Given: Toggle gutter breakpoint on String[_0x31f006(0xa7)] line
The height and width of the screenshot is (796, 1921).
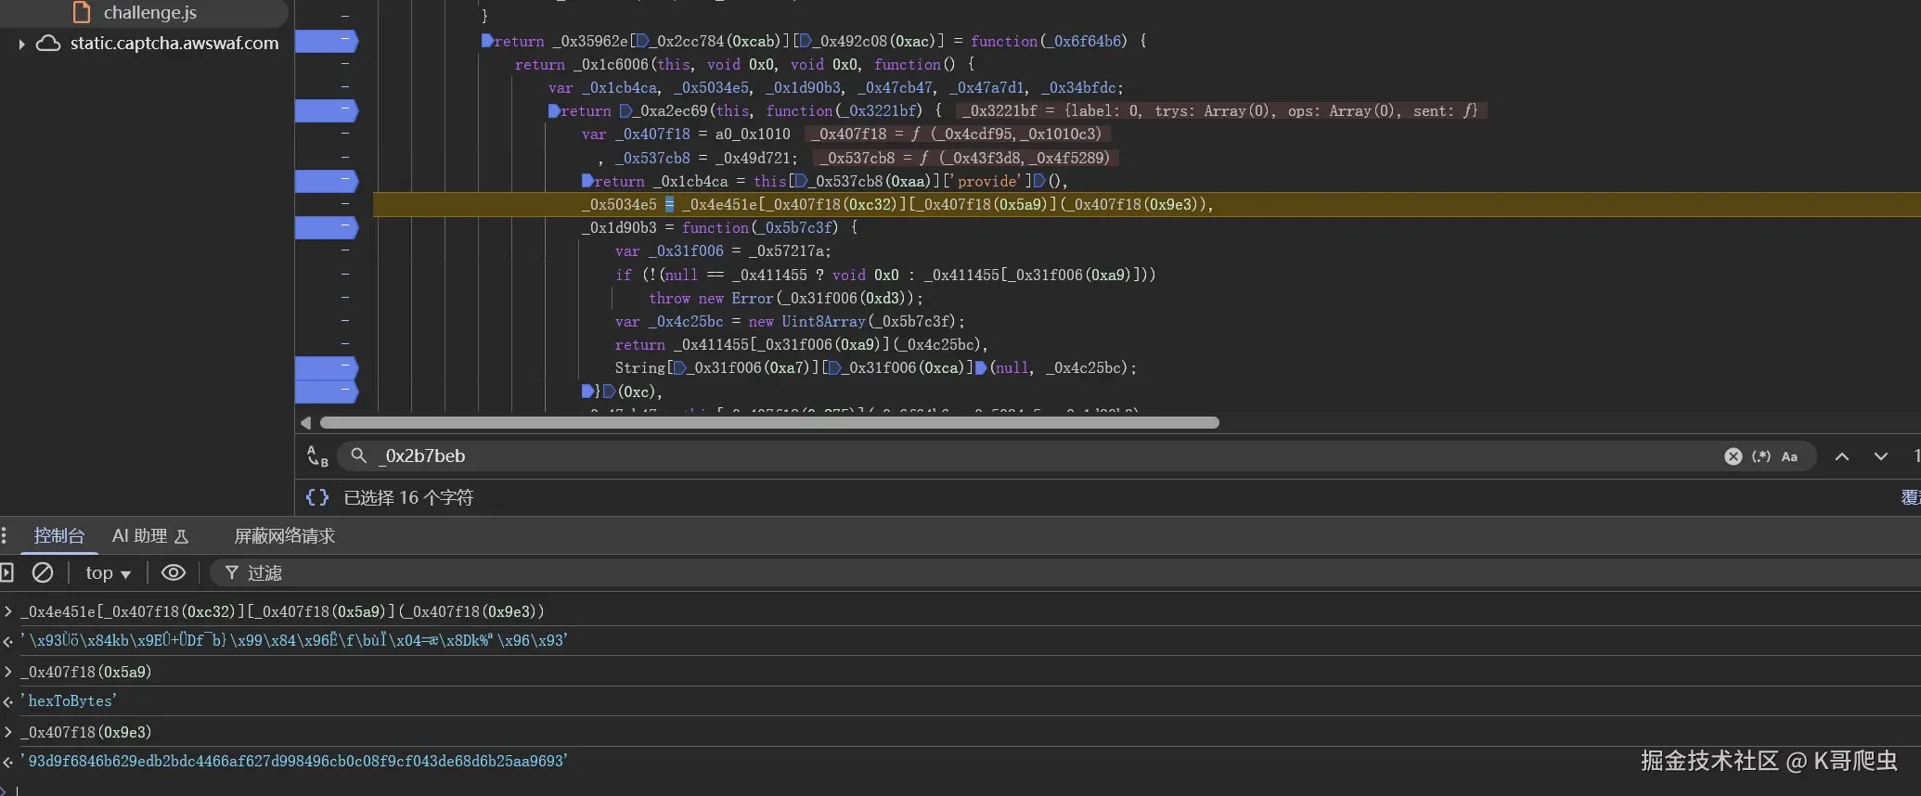Looking at the screenshot, I should (327, 367).
